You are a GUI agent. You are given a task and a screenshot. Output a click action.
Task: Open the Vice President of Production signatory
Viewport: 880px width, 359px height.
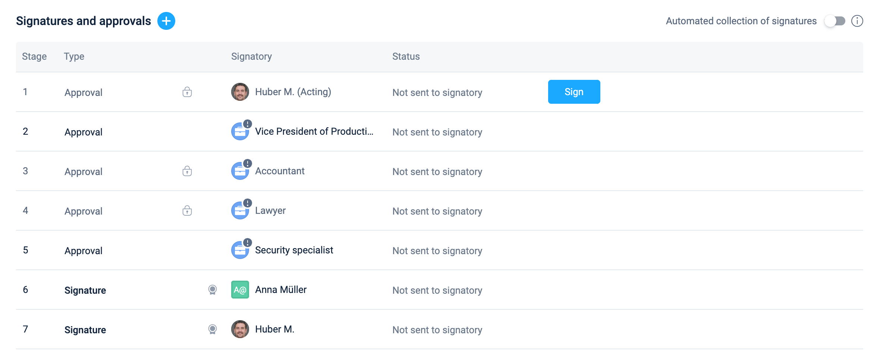click(x=314, y=131)
